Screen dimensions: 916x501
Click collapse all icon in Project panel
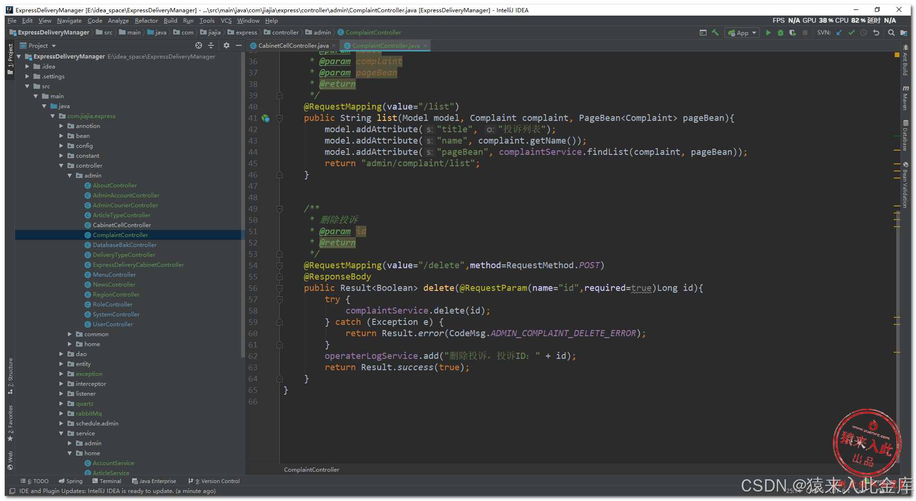click(211, 45)
